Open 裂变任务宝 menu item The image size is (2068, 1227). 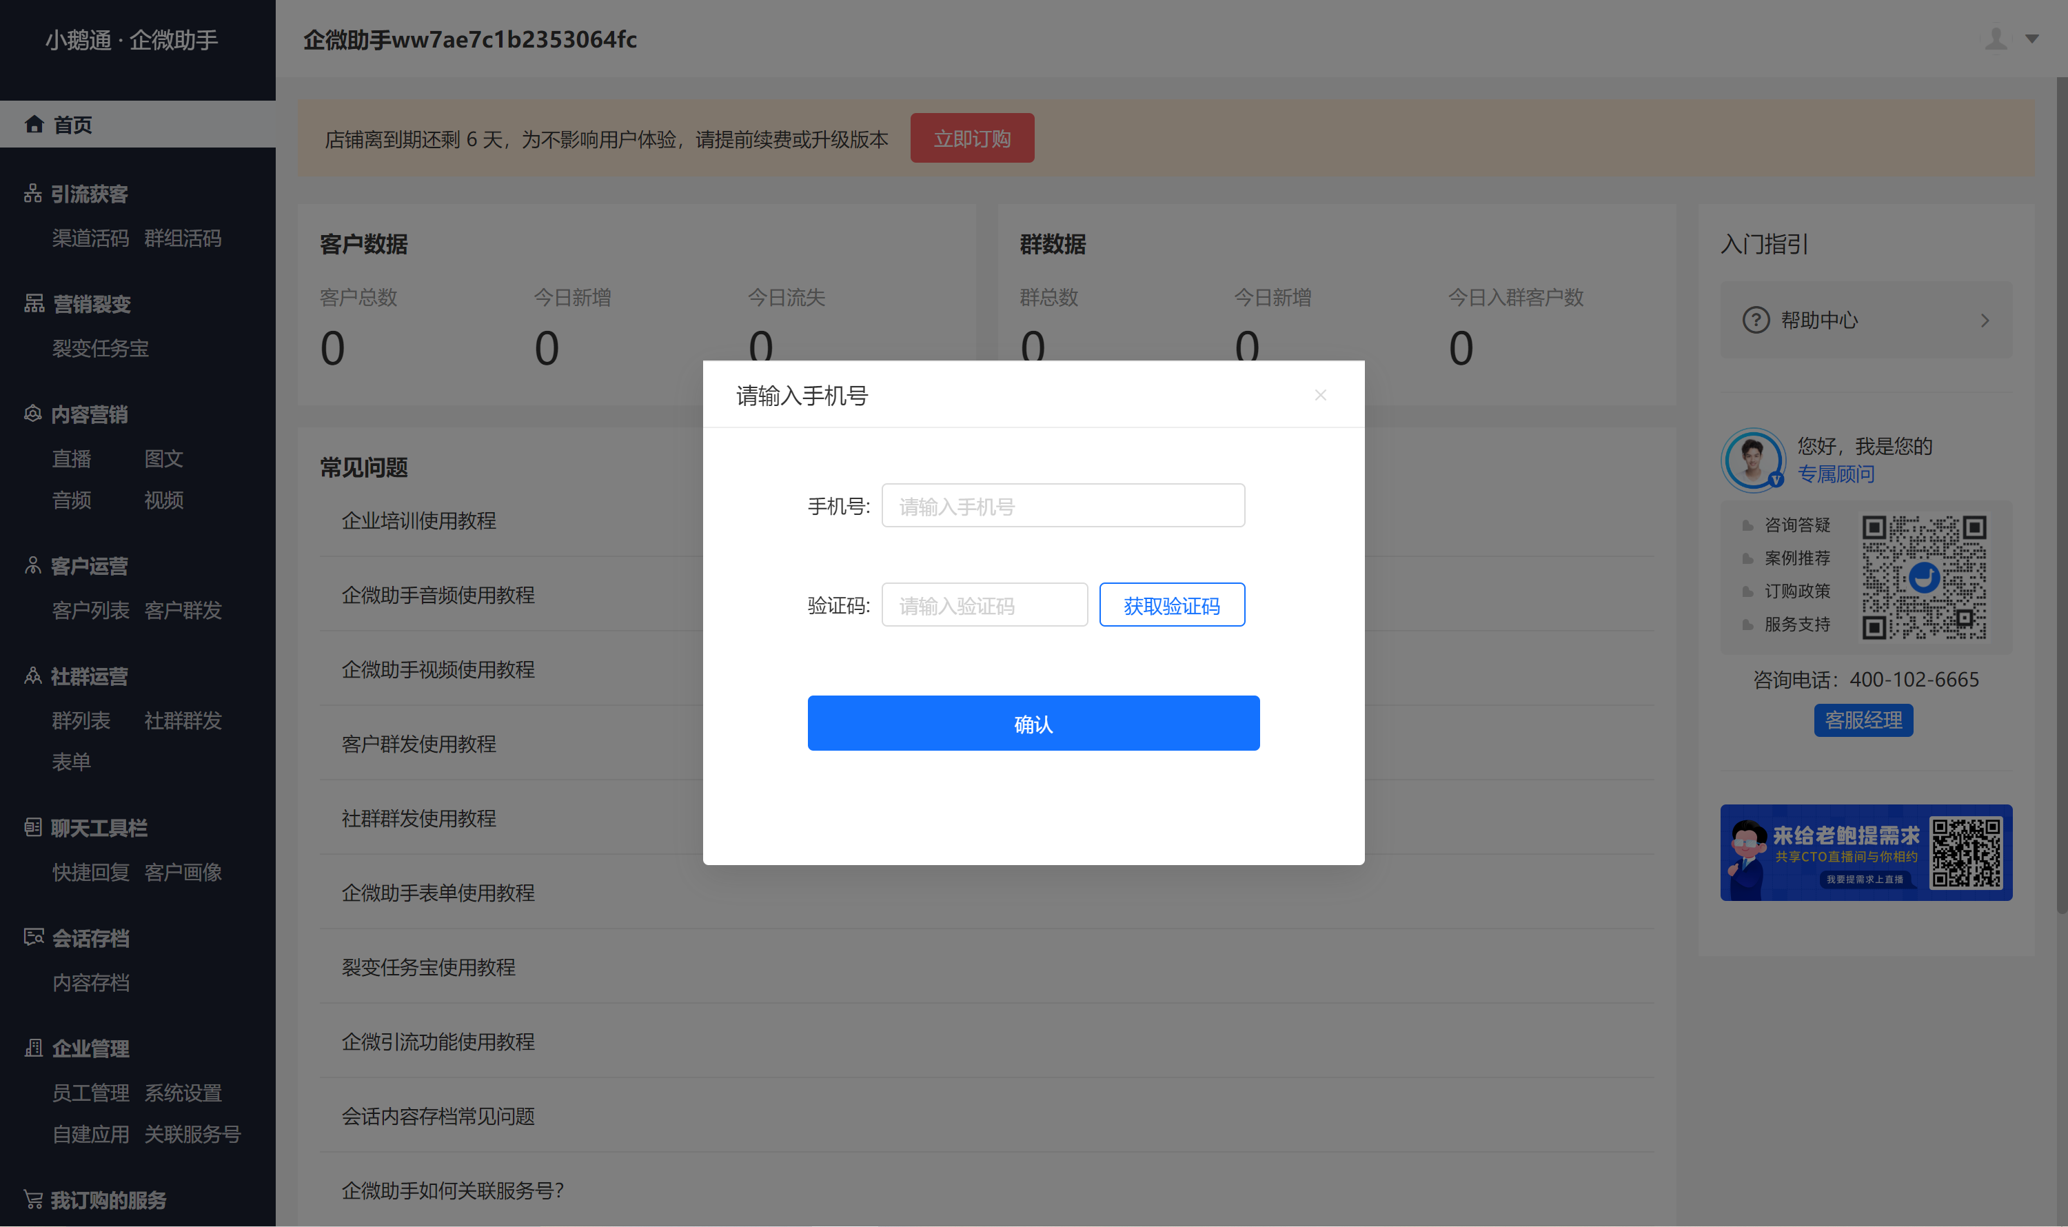pos(100,348)
